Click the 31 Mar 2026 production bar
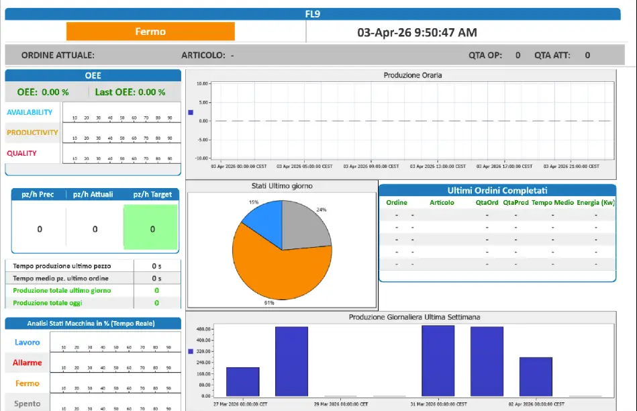 (438, 361)
